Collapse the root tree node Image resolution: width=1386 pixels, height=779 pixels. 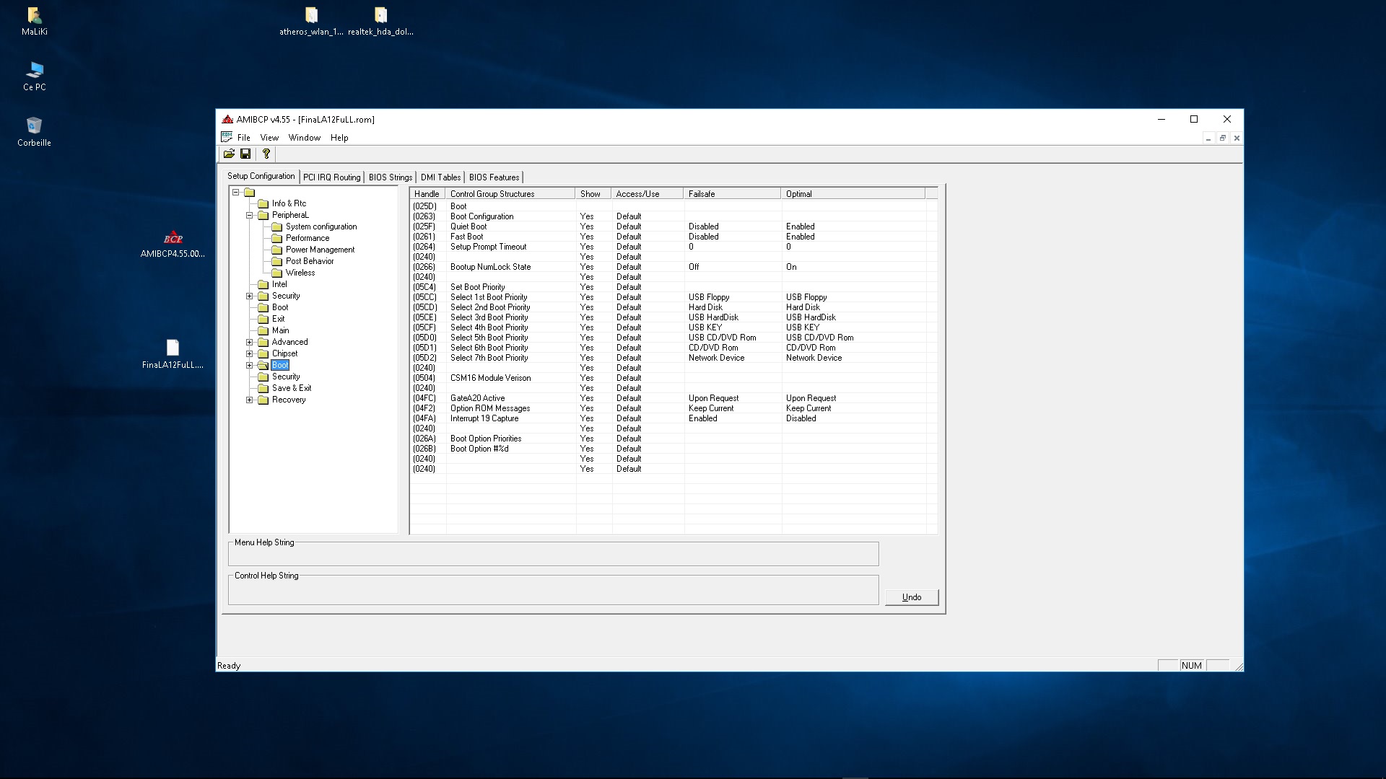pos(236,193)
